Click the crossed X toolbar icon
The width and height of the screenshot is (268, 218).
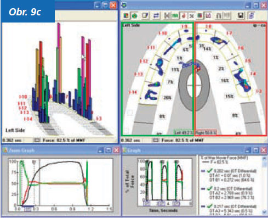click(x=191, y=16)
